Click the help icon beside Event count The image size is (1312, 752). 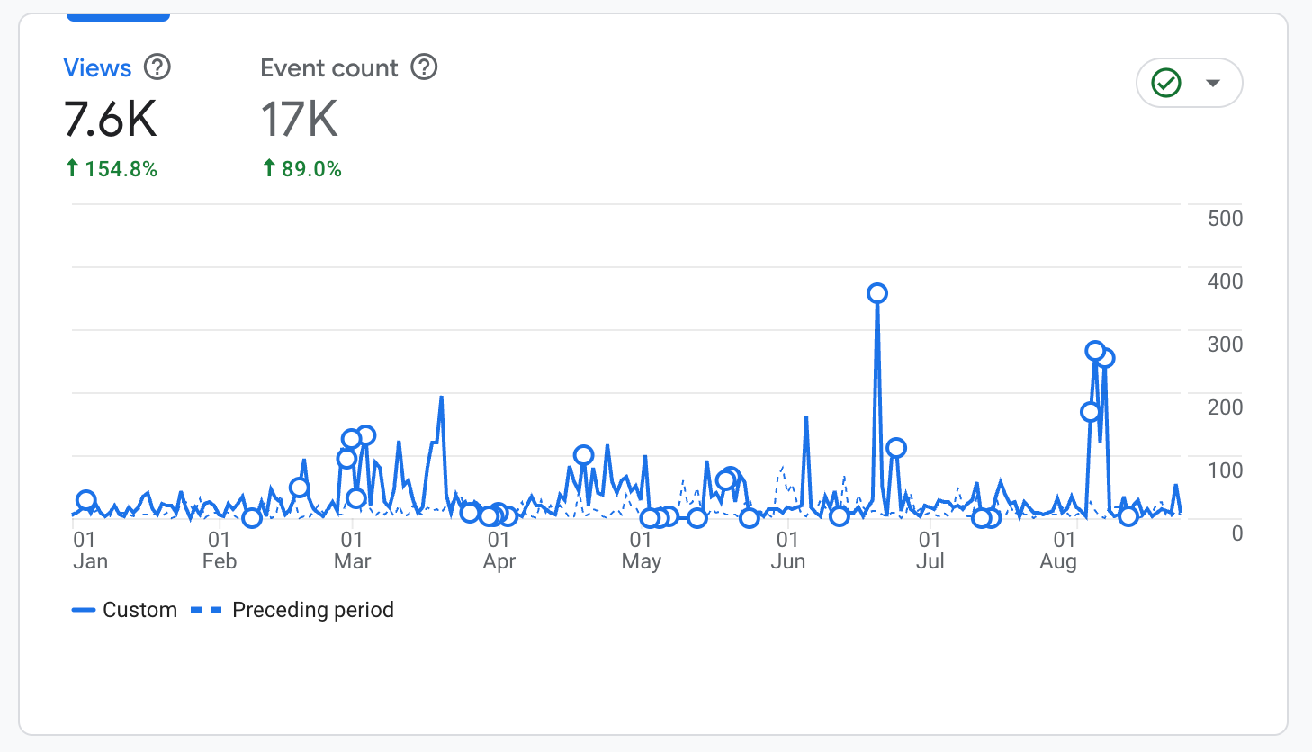pos(424,67)
